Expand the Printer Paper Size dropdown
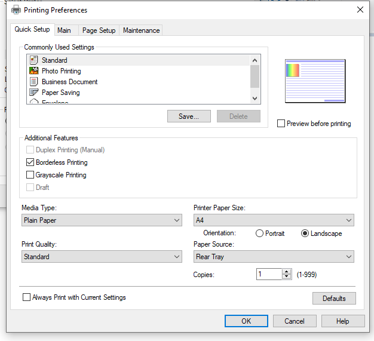Screen dimensions: 374x341 [x=274, y=220]
